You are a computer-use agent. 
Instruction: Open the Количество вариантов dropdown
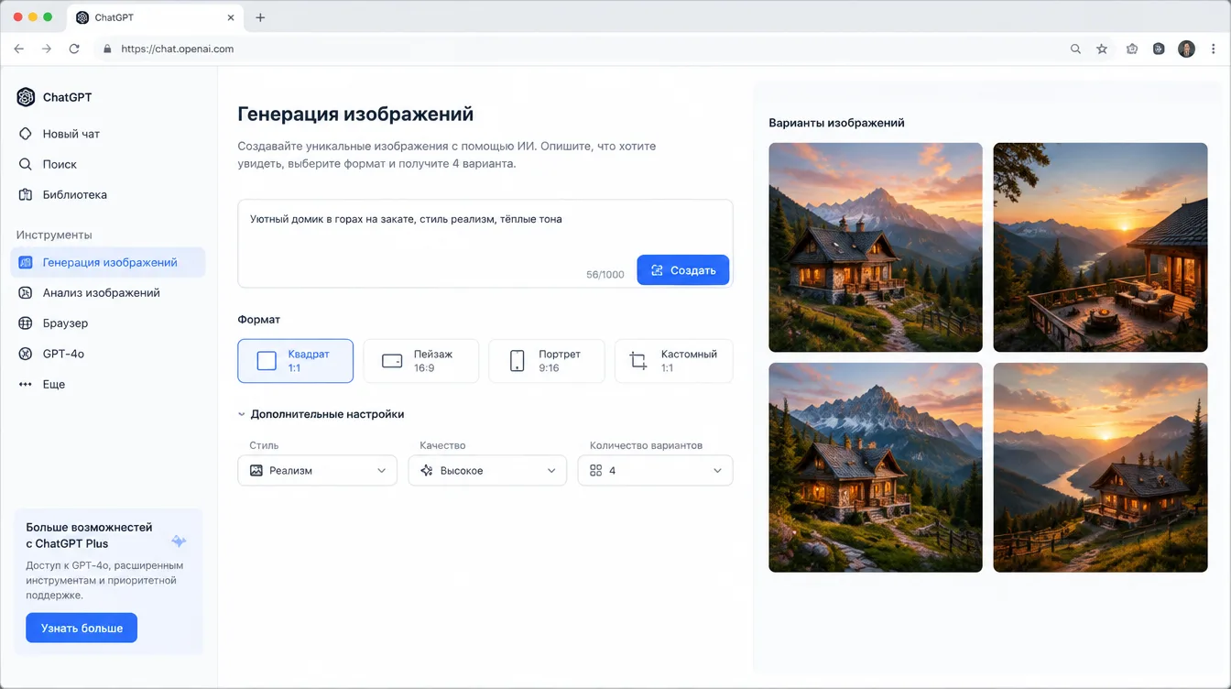click(x=655, y=470)
